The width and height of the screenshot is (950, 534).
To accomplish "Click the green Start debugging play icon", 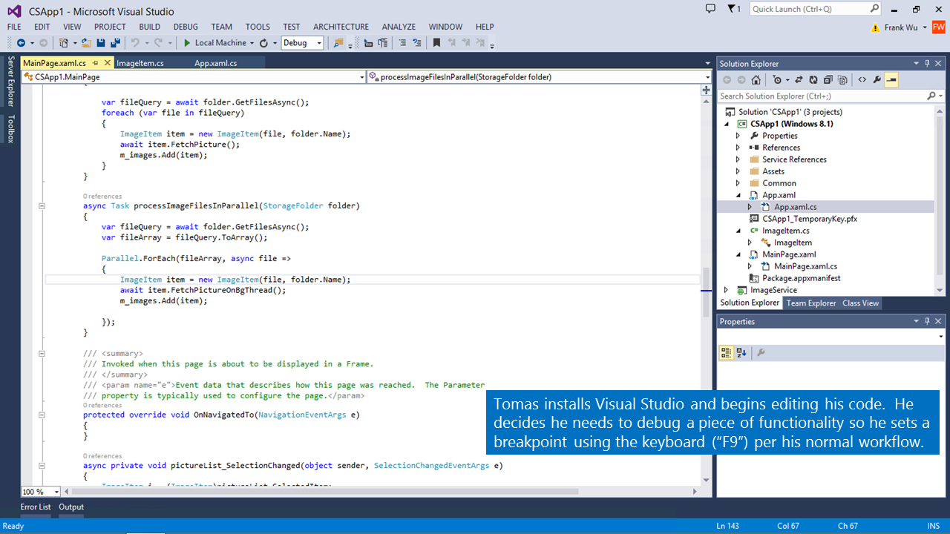I will [x=188, y=43].
